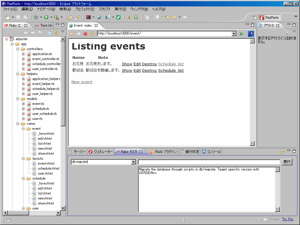The width and height of the screenshot is (300, 225).
Task: Click the green checkmark toolbar icon
Action: point(118,17)
